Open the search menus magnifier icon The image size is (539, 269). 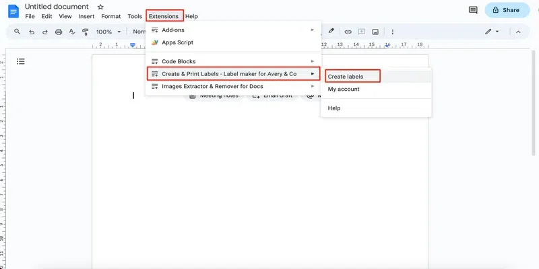click(x=18, y=32)
